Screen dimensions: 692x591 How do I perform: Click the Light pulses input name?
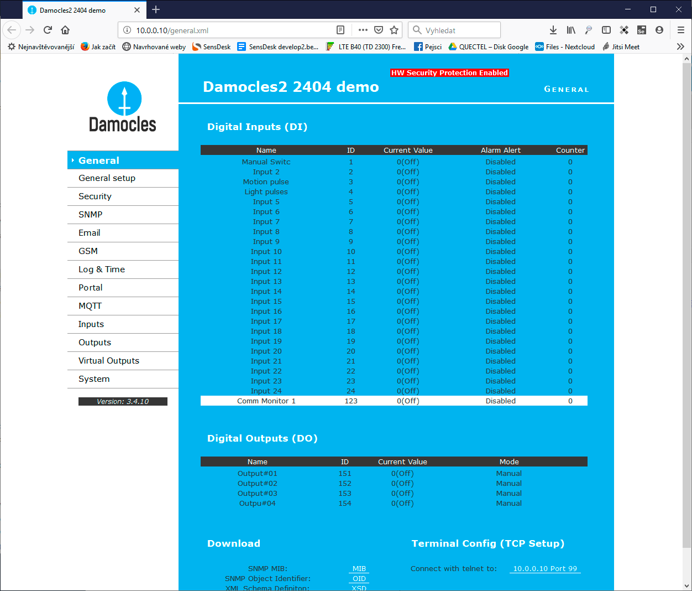coord(266,192)
